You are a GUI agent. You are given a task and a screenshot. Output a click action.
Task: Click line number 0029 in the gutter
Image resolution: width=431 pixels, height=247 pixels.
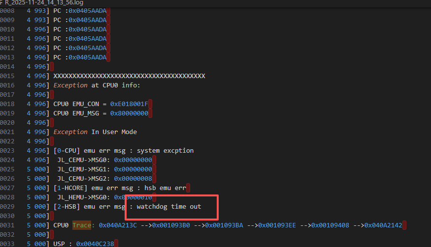[7, 206]
